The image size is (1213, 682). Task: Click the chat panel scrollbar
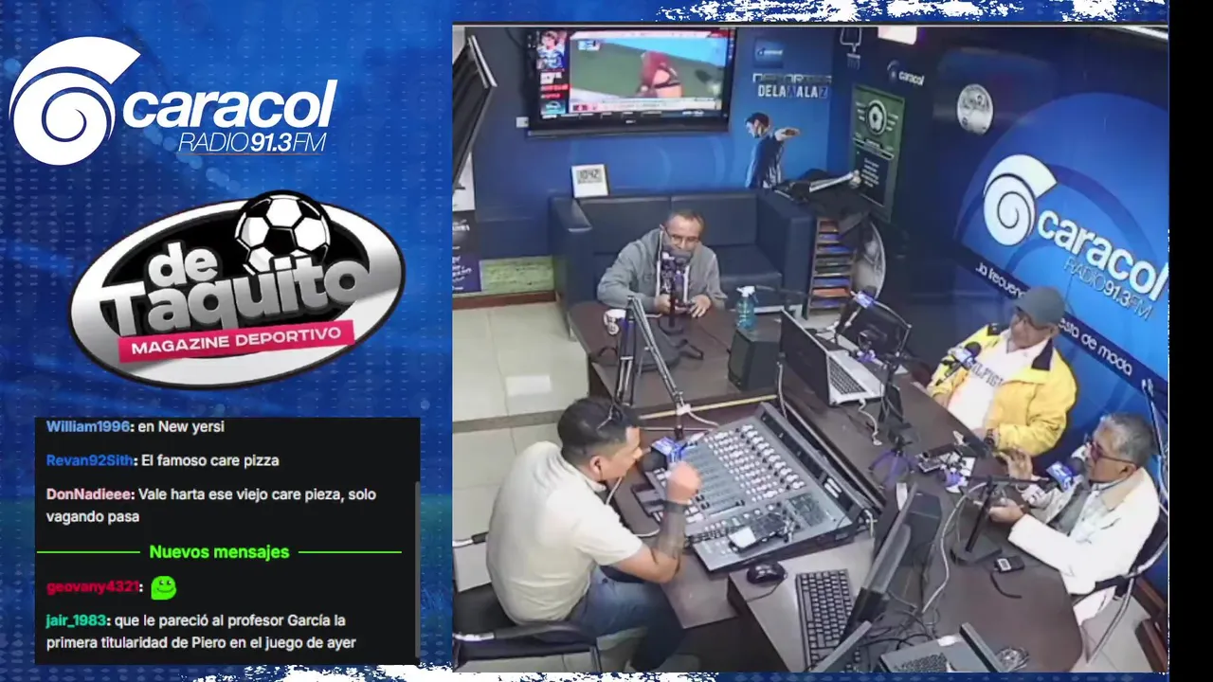416,568
